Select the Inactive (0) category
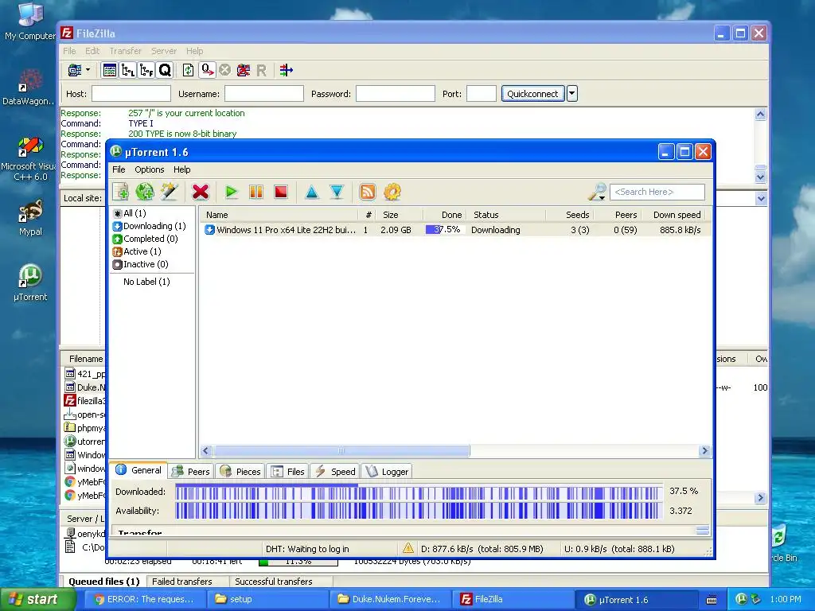This screenshot has height=611, width=815. 141,264
